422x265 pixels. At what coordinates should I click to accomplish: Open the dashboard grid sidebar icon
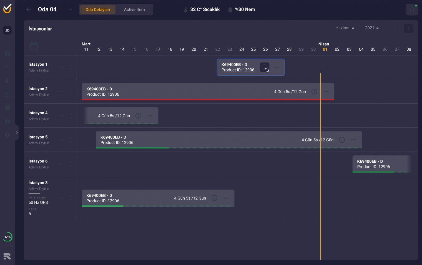[7, 54]
